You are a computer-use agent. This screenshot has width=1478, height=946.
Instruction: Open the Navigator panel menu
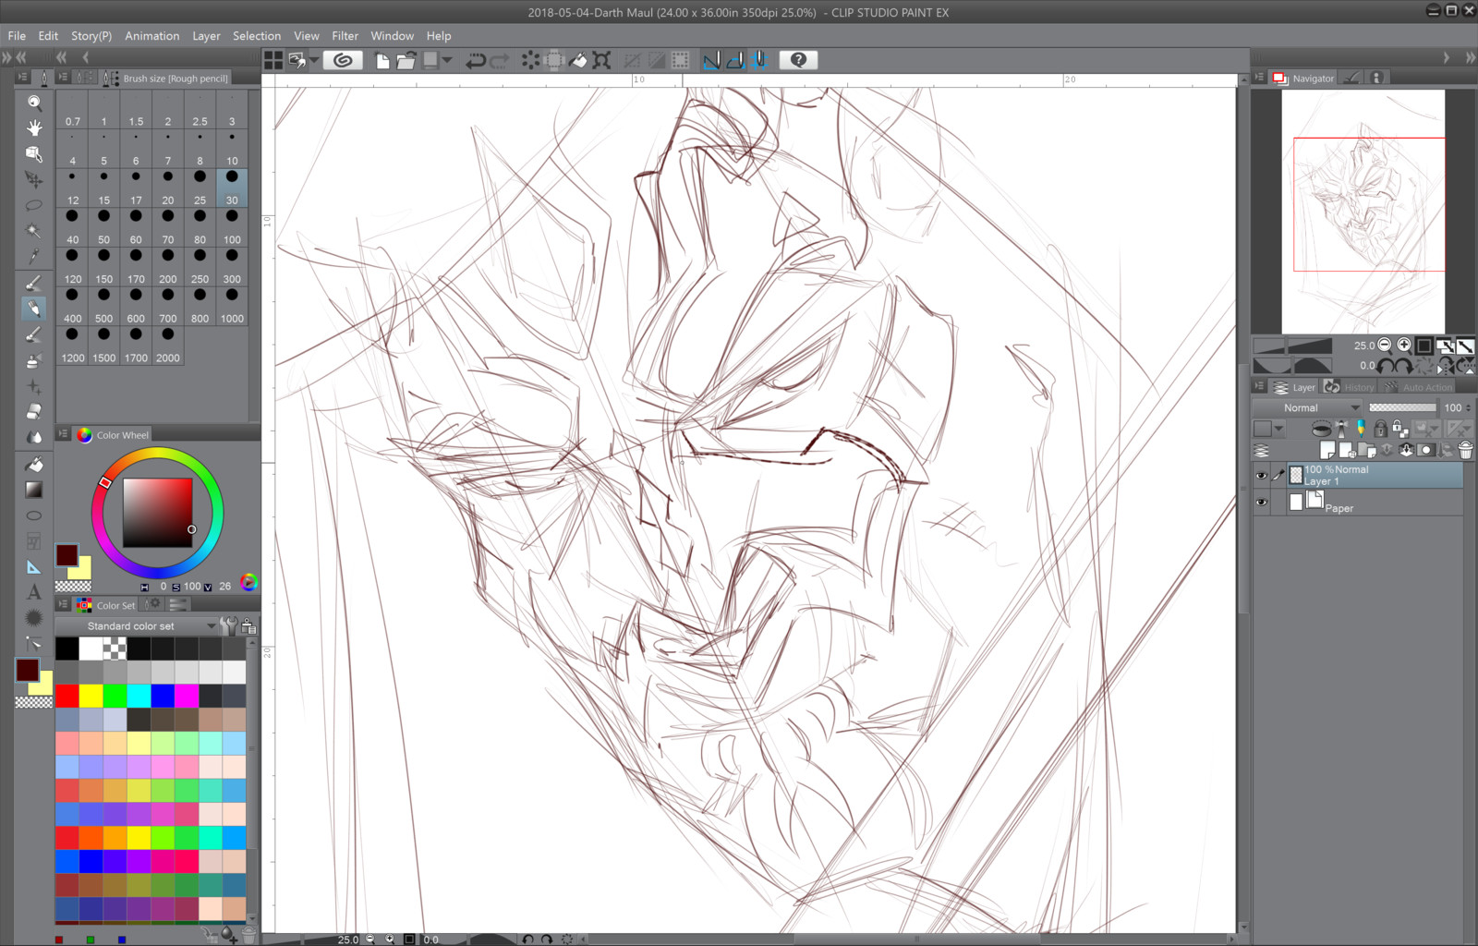pyautogui.click(x=1259, y=78)
